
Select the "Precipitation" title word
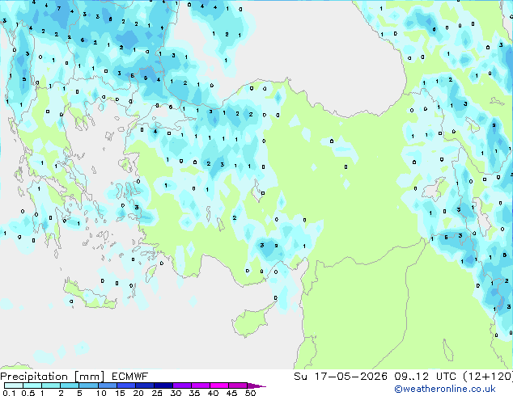tap(34, 377)
